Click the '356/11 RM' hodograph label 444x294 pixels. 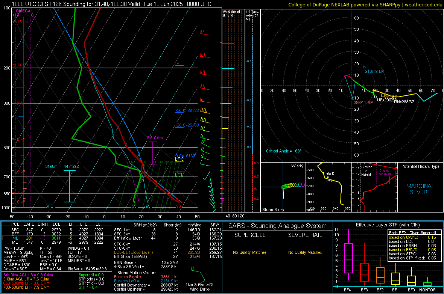pyautogui.click(x=363, y=103)
